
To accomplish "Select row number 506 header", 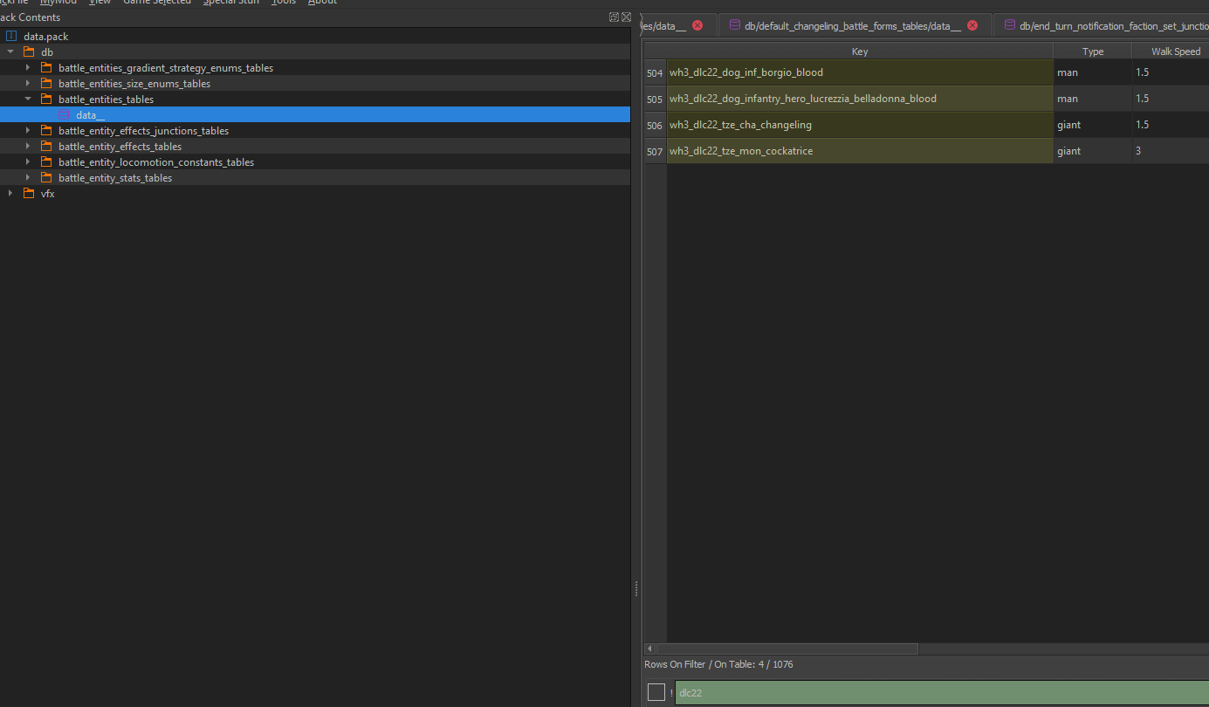I will pos(655,125).
